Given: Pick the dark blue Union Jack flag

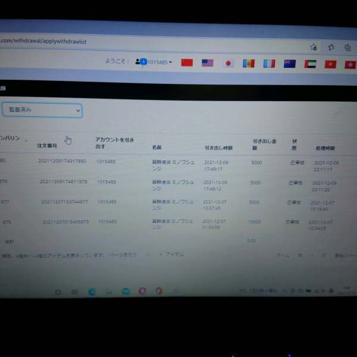Looking at the screenshot, I should click(x=290, y=64).
